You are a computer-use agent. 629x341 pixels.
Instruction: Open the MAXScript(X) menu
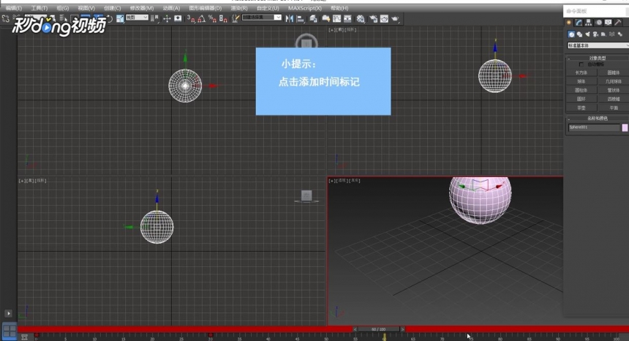(x=305, y=8)
